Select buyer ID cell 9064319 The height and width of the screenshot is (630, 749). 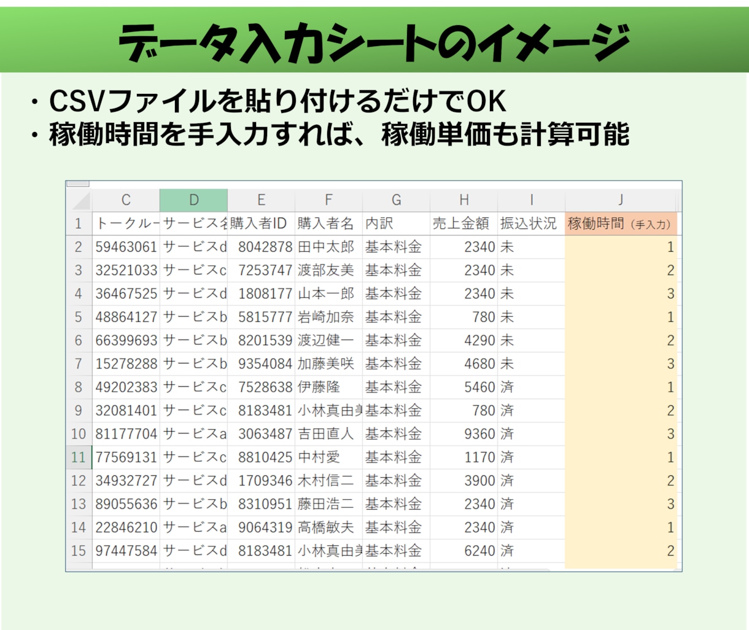pos(261,527)
